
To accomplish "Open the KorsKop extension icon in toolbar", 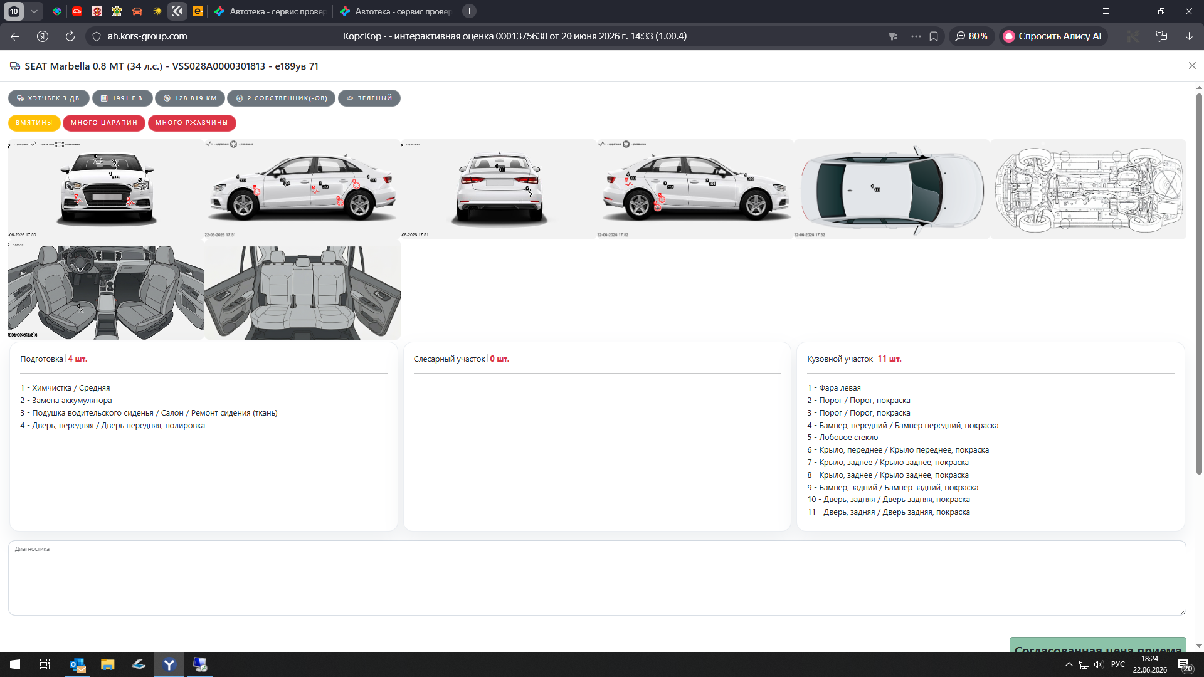I will click(x=1133, y=36).
